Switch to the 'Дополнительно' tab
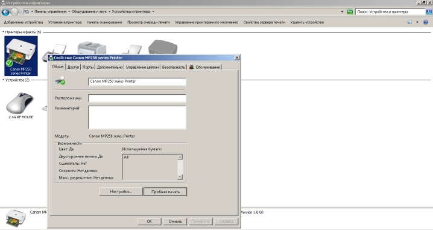The height and width of the screenshot is (230, 433). click(110, 67)
